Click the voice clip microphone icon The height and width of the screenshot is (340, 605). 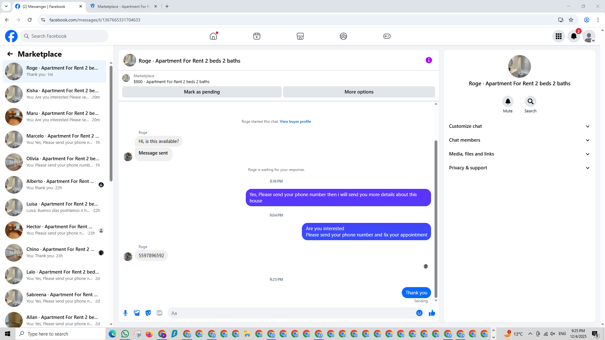[x=125, y=313]
